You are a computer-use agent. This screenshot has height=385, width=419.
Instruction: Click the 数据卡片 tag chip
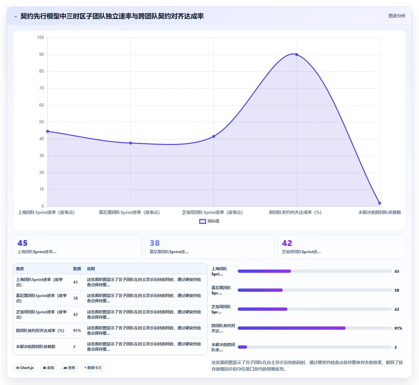click(x=93, y=368)
